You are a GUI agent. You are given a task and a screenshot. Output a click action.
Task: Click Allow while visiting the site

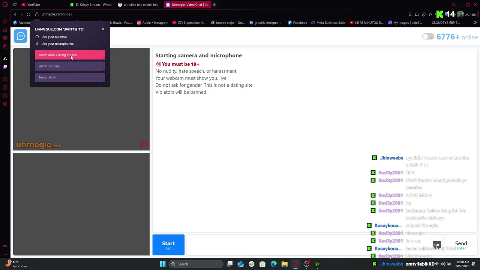(x=70, y=55)
